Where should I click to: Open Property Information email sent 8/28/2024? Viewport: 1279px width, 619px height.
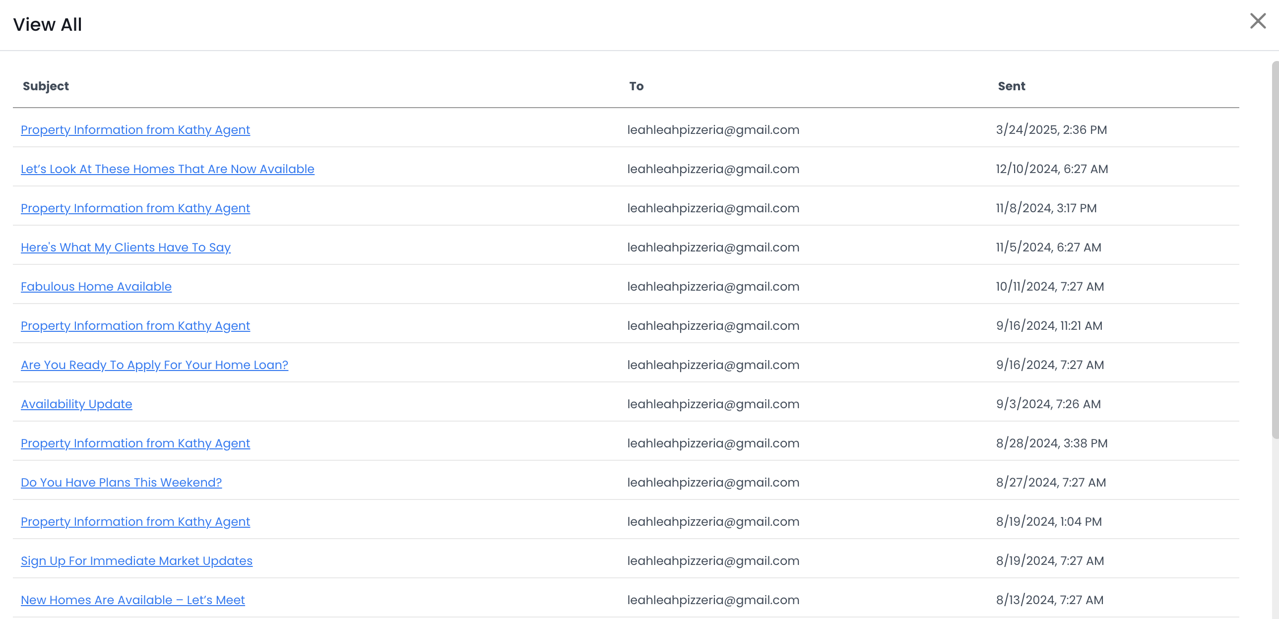[x=135, y=444]
